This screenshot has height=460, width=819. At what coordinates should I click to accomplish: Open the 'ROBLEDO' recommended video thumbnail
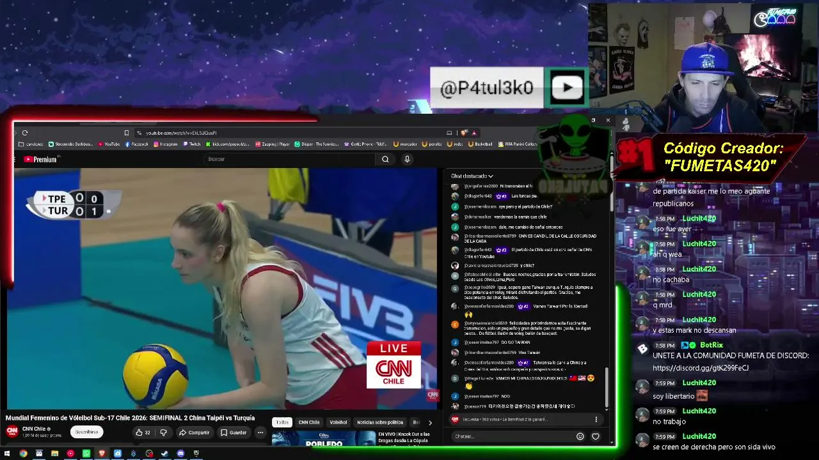click(x=323, y=438)
